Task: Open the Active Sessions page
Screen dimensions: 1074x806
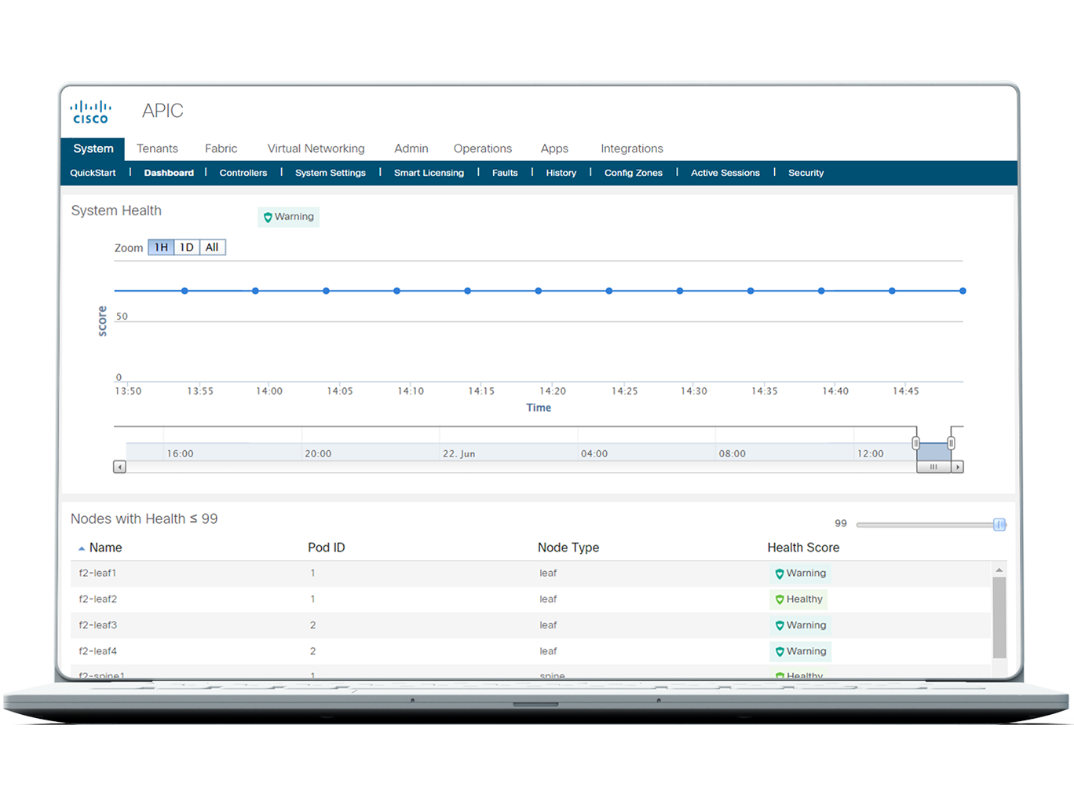Action: tap(725, 173)
